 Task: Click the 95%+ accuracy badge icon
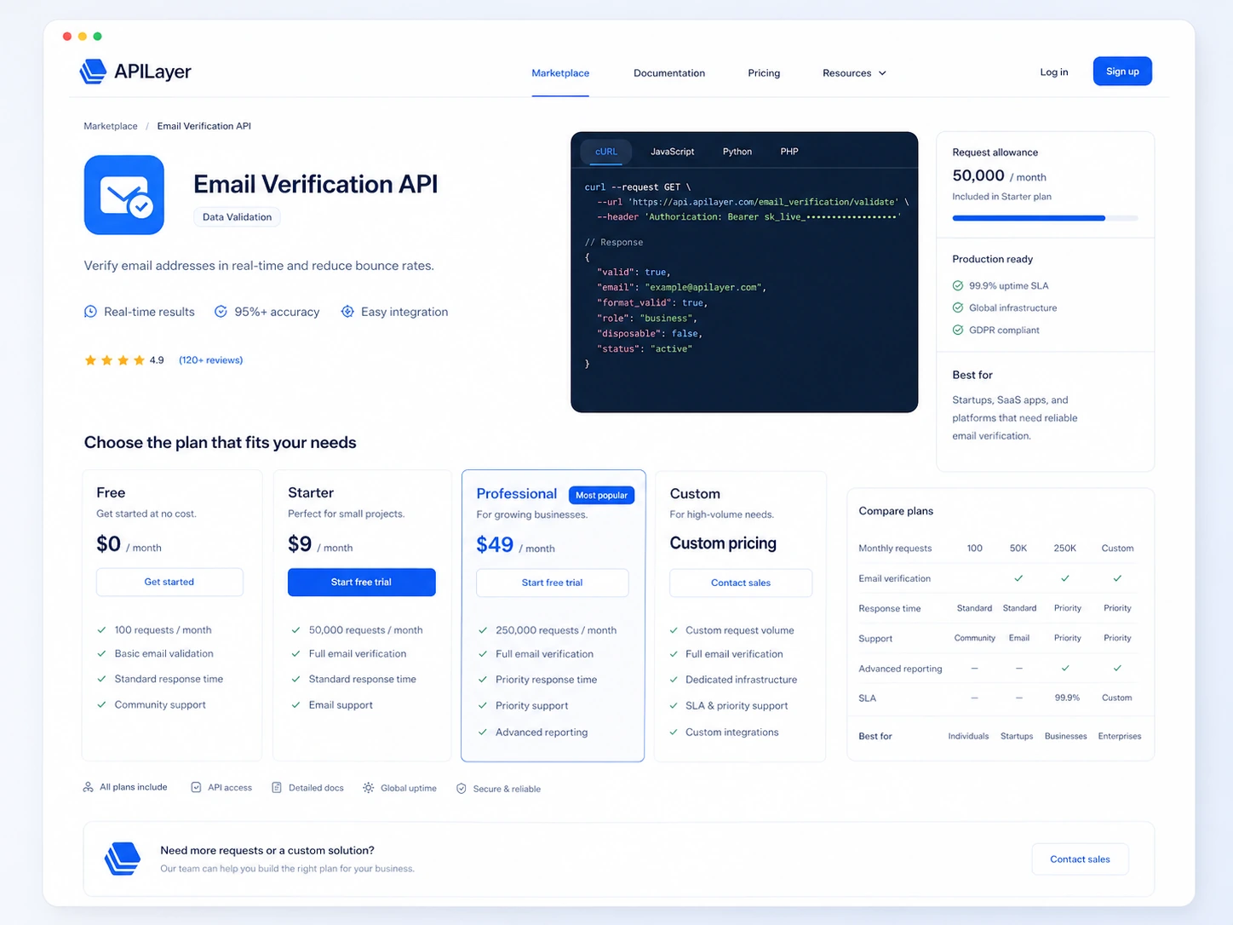[x=221, y=312]
